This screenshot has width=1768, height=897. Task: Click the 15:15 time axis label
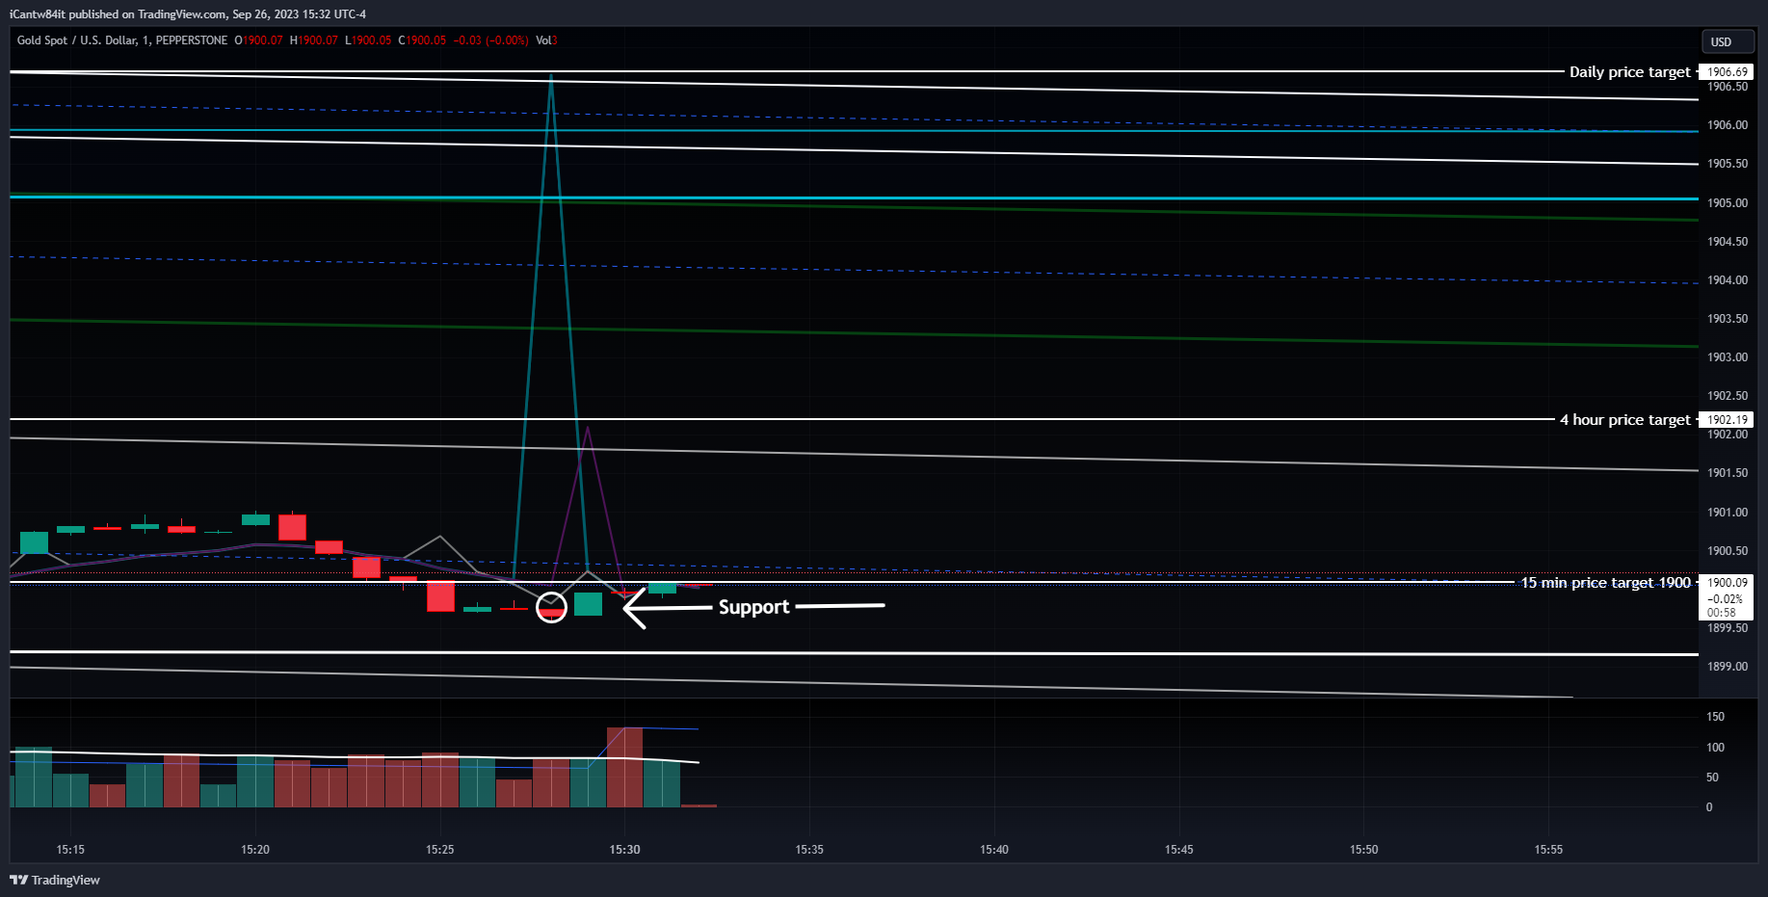(70, 850)
